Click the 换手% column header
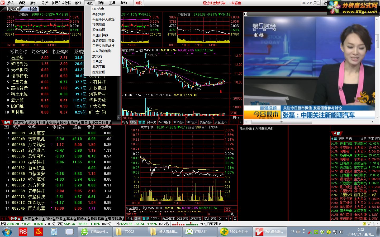The width and height of the screenshot is (380, 237). pos(106,127)
